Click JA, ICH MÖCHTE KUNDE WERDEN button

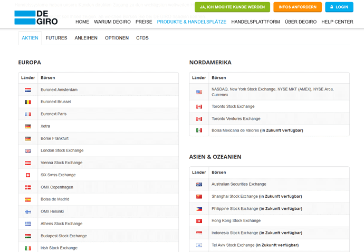(x=232, y=7)
